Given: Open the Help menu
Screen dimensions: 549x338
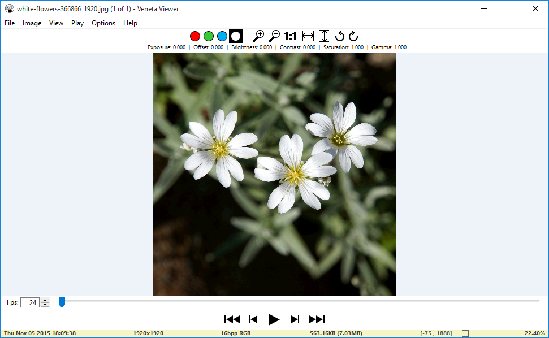Looking at the screenshot, I should coord(130,23).
